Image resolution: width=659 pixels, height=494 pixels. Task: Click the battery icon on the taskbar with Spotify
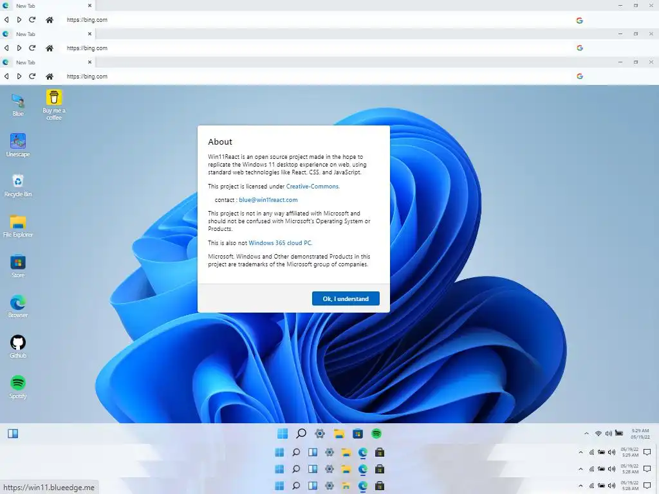tap(619, 433)
